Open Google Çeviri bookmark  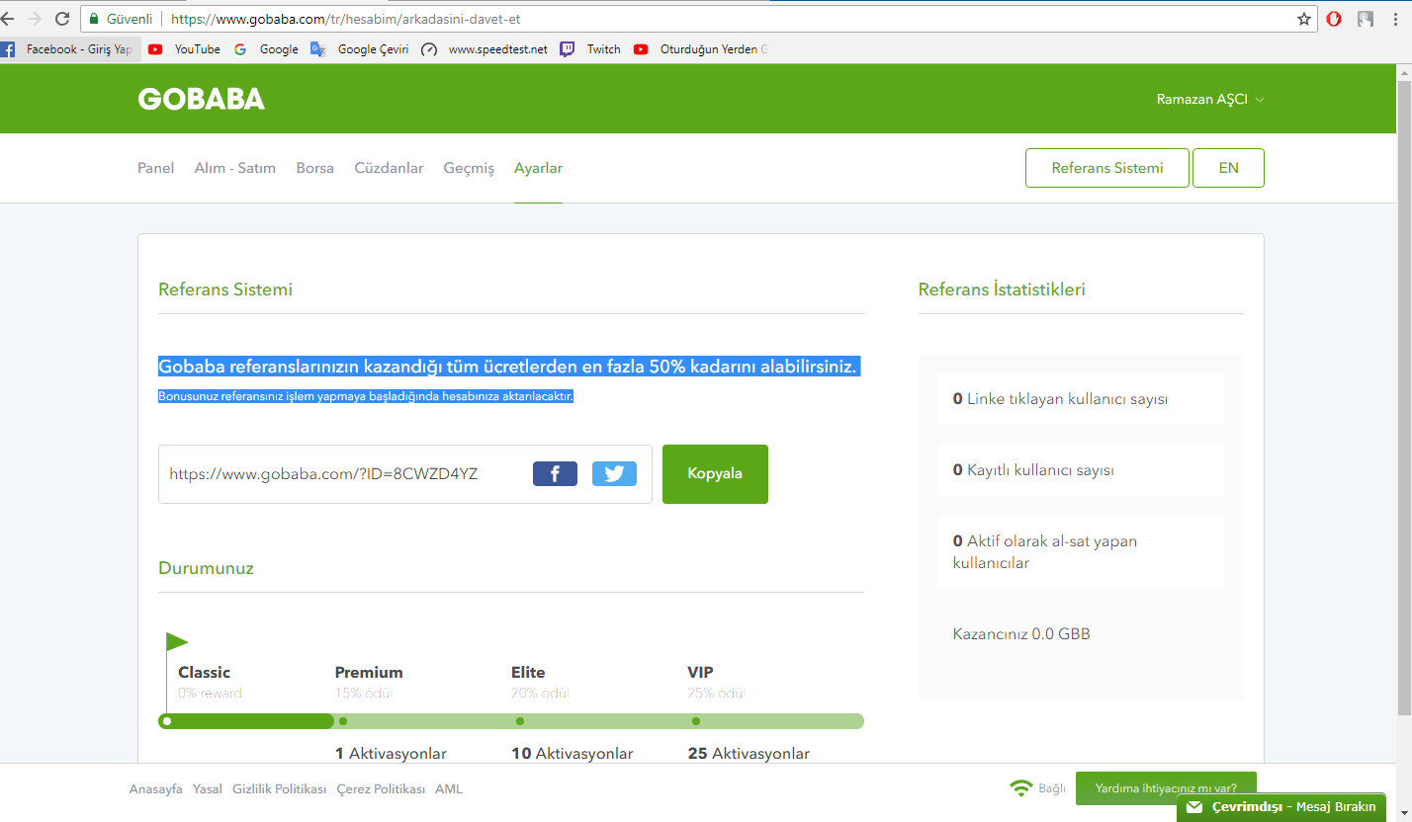click(x=360, y=49)
